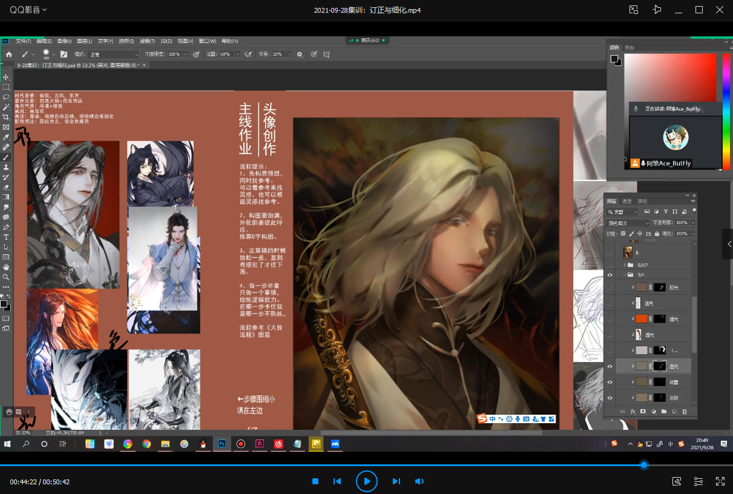Select the Text tool in Photoshop toolbar
733x494 pixels.
tap(6, 237)
